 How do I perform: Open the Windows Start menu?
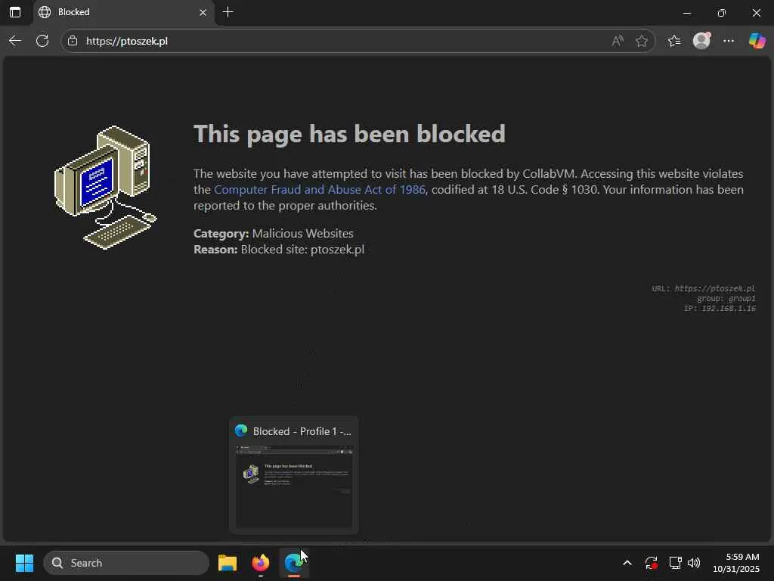tap(24, 563)
